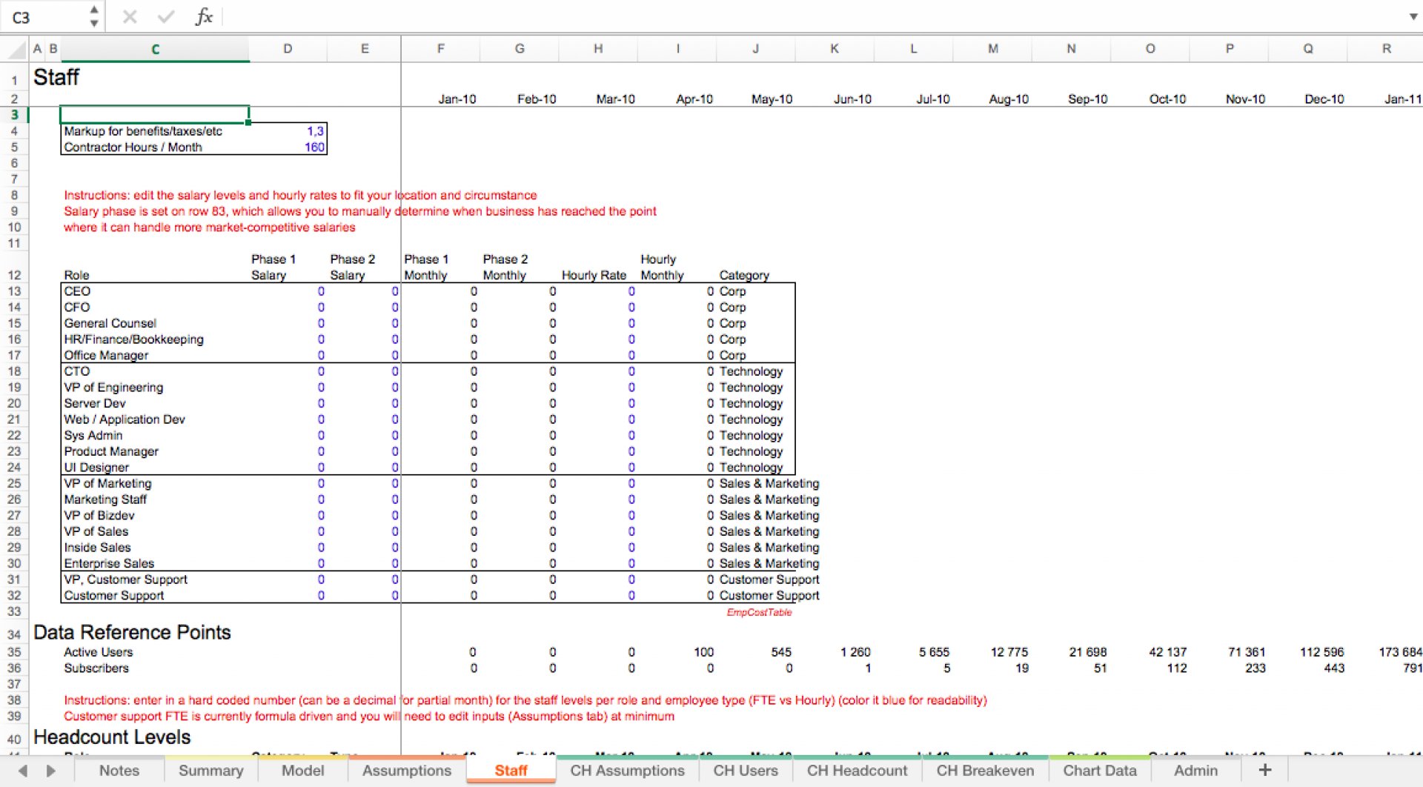Viewport: 1423px width, 787px height.
Task: Select column M header
Action: [992, 49]
